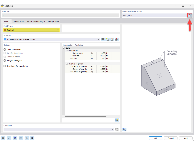Toggle Deactivate for calculation
This screenshot has height=145, width=194.
(5, 66)
